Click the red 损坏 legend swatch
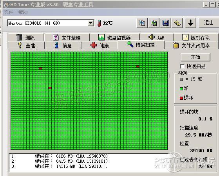 (x=181, y=98)
